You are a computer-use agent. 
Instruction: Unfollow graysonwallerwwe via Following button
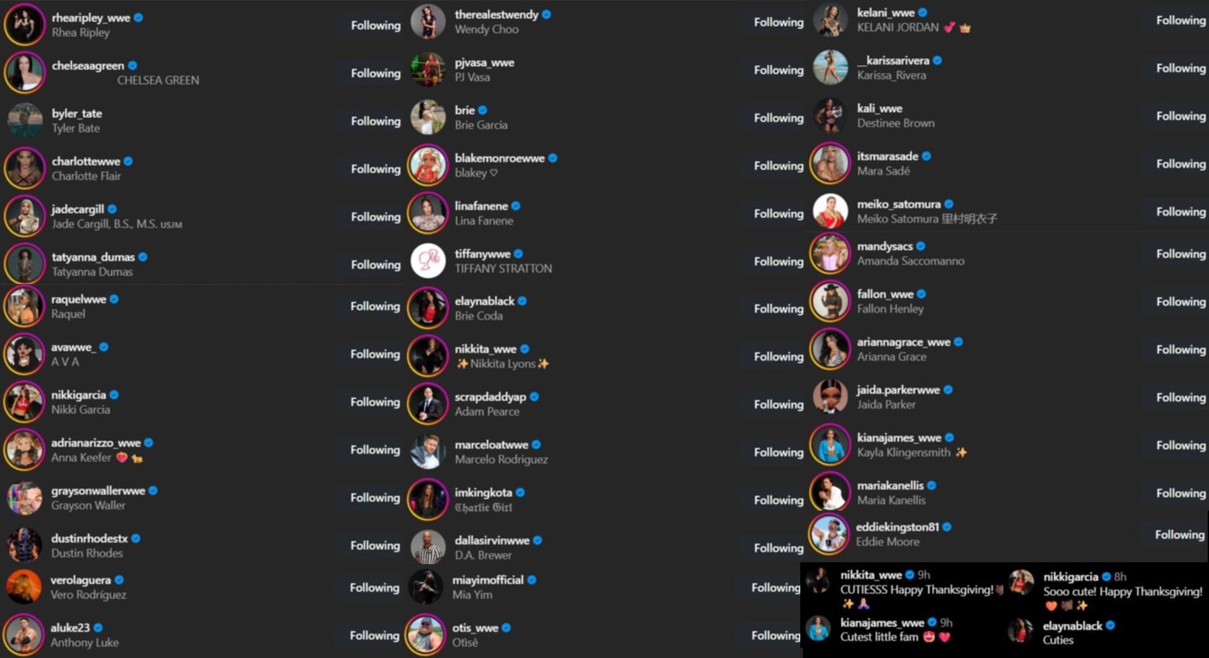pos(375,498)
